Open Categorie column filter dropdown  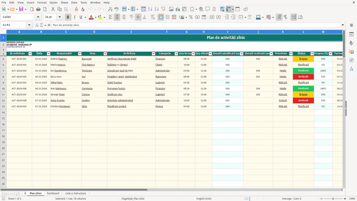coord(176,54)
